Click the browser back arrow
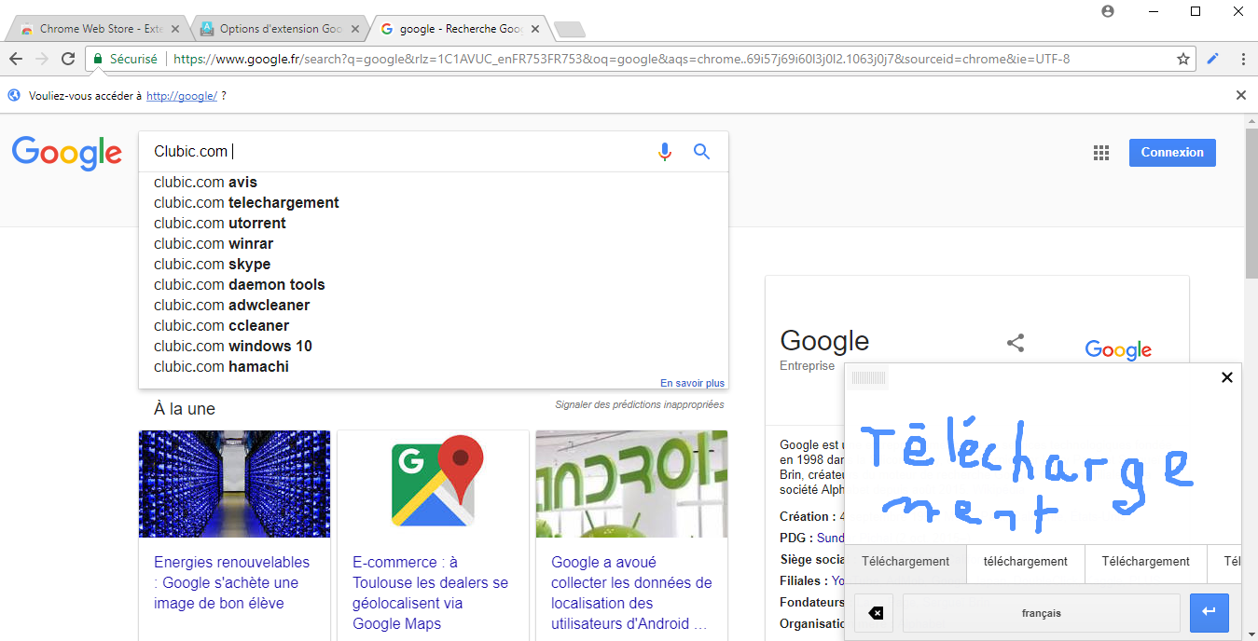Screen dimensions: 1258x641 tap(16, 59)
